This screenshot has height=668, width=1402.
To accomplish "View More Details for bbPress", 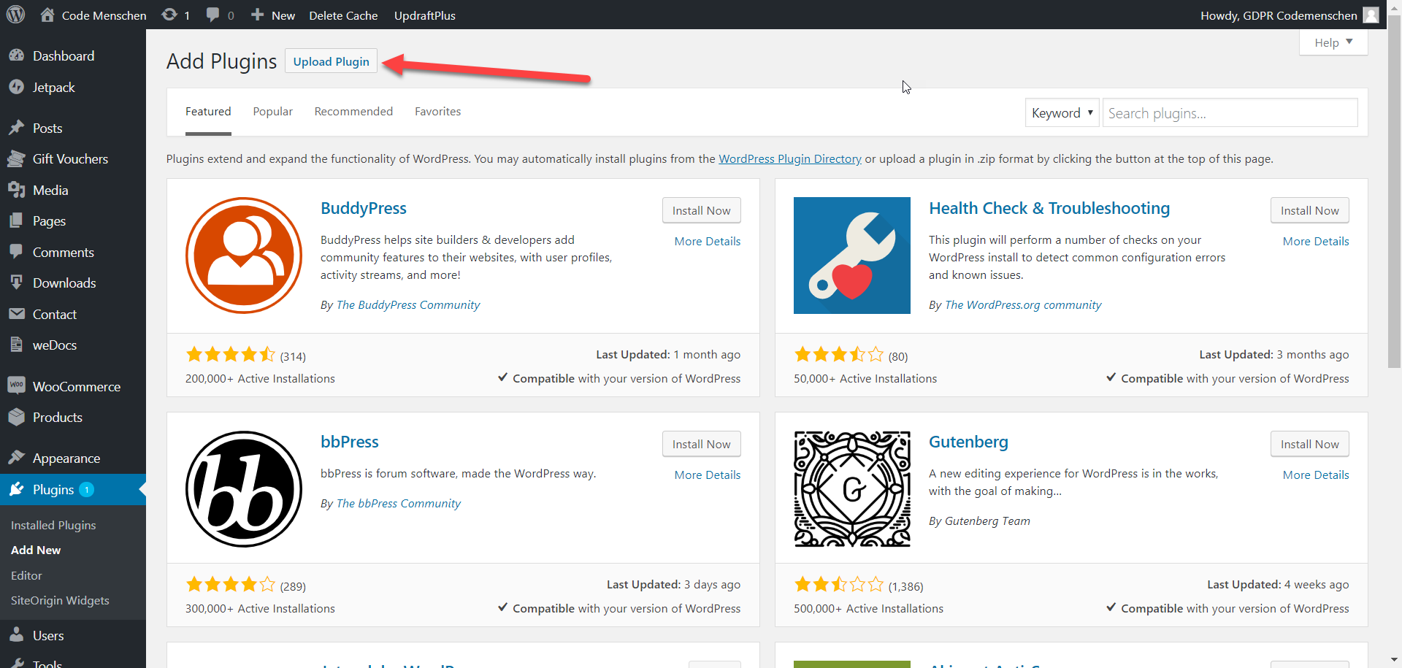I will [707, 475].
